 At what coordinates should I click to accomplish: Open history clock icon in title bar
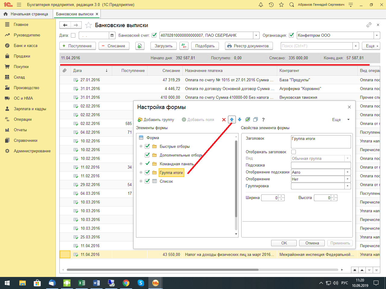pyautogui.click(x=271, y=5)
